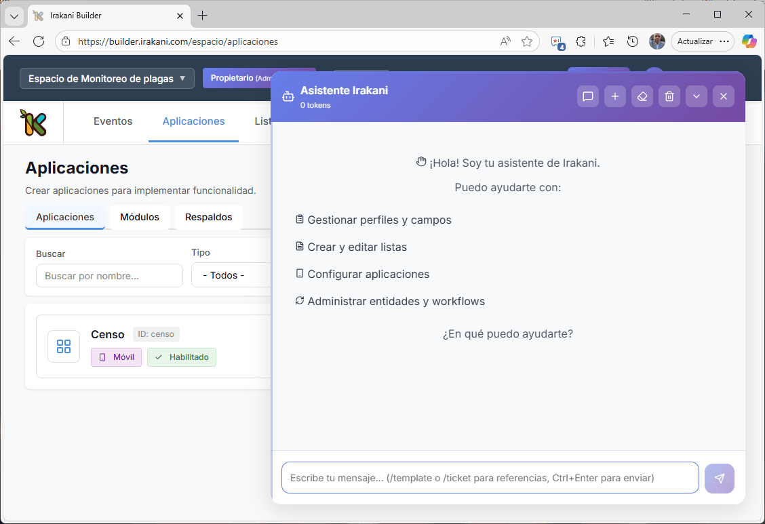Open browser extensions puzzle icon
The height and width of the screenshot is (524, 765).
click(x=581, y=41)
